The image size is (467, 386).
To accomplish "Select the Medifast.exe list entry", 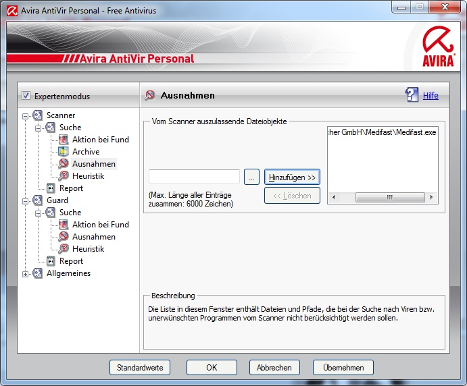I will 383,132.
